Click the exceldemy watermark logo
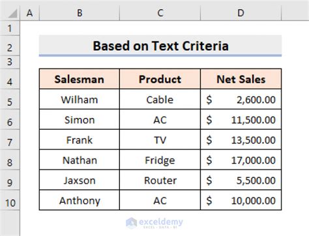309x236 pixels. (154, 223)
